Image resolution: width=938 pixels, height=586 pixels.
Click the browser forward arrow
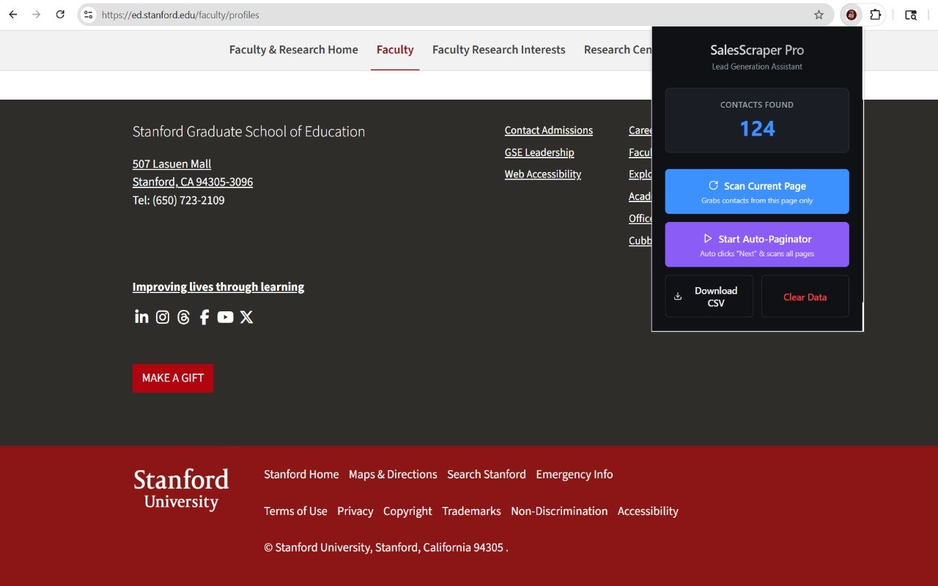click(37, 15)
